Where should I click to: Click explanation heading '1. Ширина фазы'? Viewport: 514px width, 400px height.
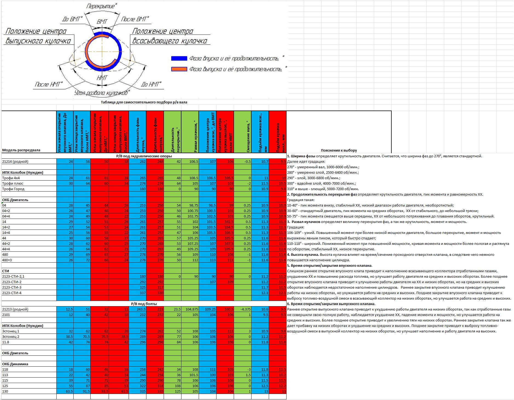tap(301, 156)
